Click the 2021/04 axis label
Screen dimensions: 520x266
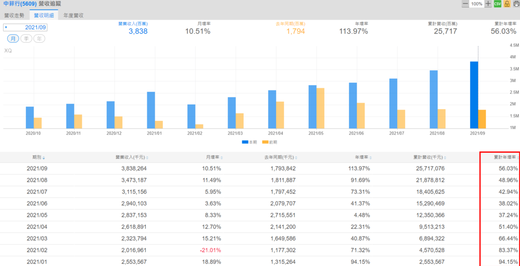pyautogui.click(x=276, y=133)
